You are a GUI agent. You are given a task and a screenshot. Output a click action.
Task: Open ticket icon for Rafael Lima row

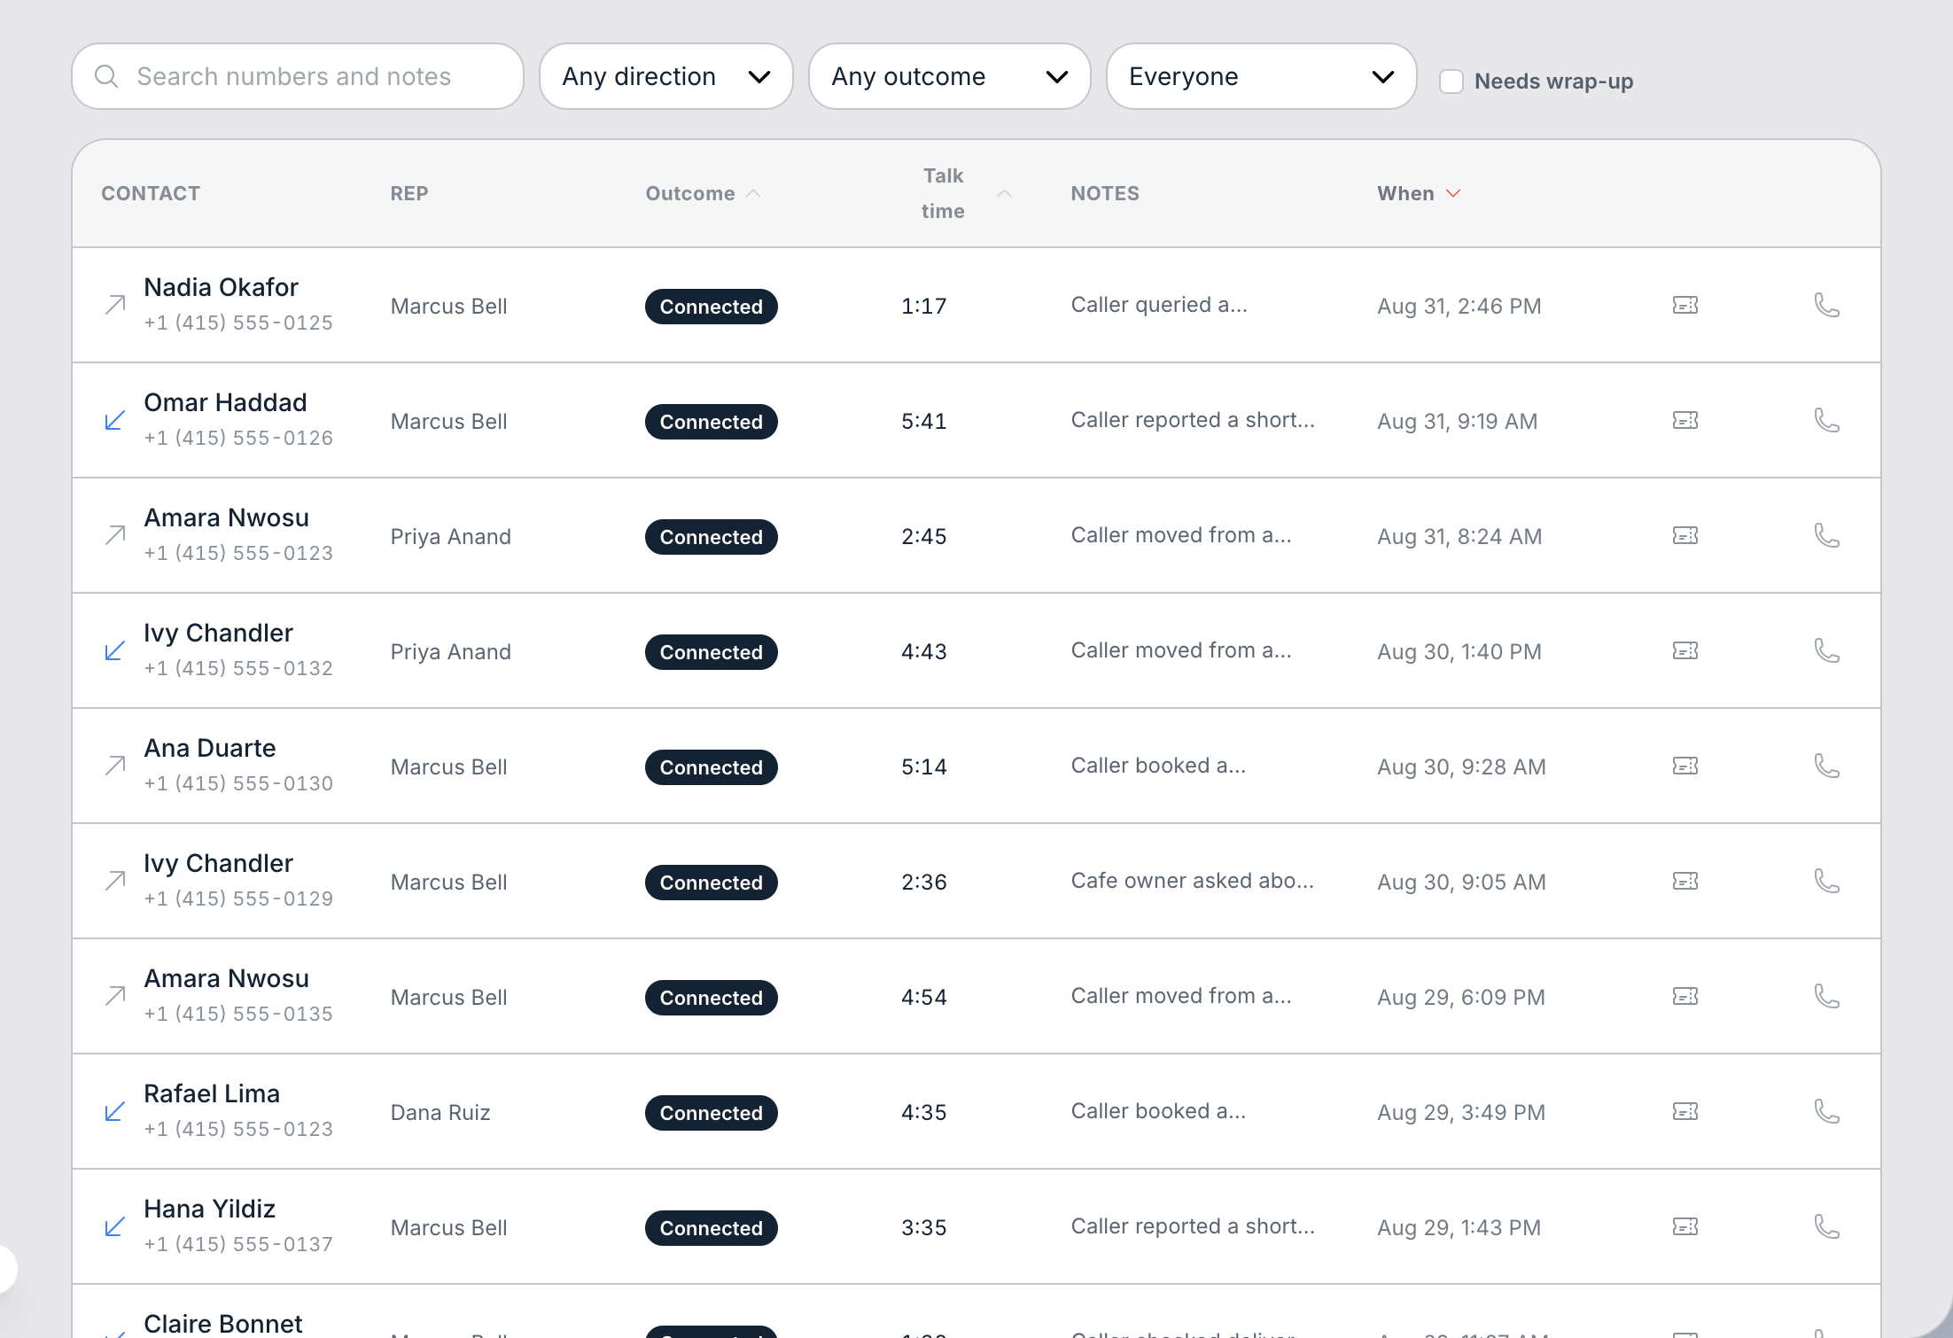click(1685, 1111)
